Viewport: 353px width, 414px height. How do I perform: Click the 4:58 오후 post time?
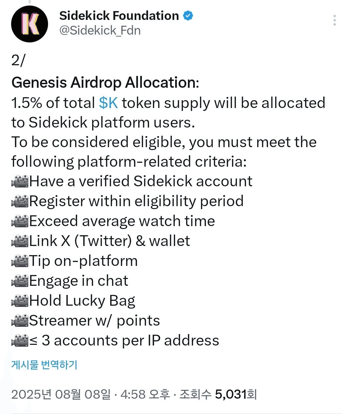tap(145, 394)
